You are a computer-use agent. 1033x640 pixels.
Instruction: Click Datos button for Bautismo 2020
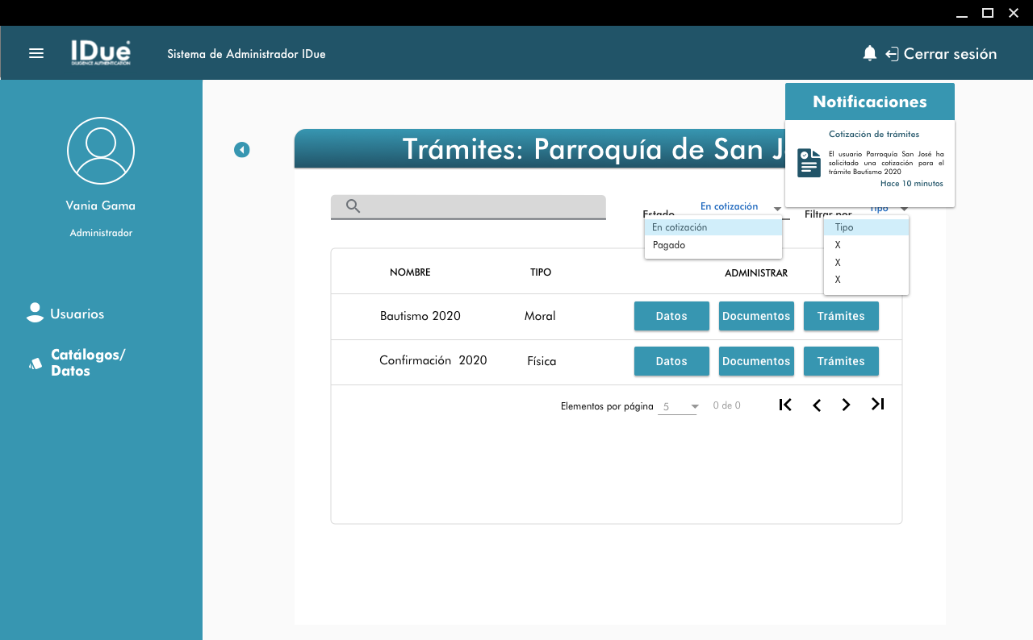[x=671, y=316]
